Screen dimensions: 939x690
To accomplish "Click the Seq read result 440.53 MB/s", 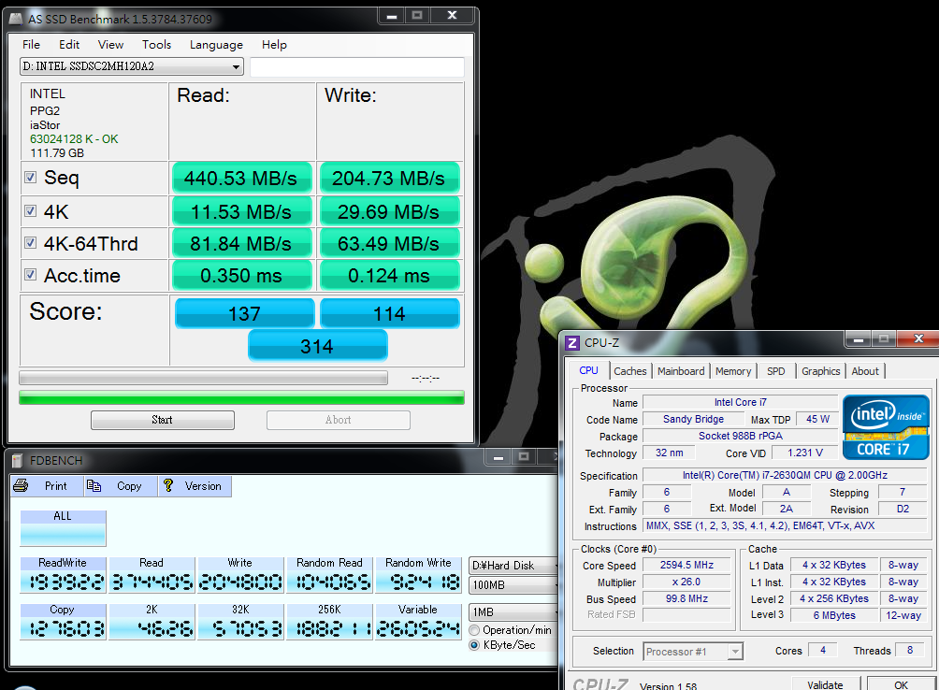I will coord(241,178).
